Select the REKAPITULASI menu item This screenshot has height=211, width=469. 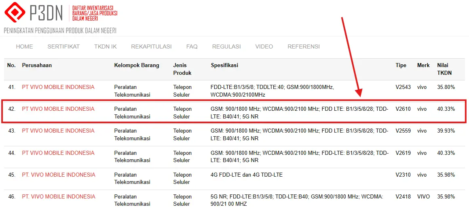click(x=151, y=46)
